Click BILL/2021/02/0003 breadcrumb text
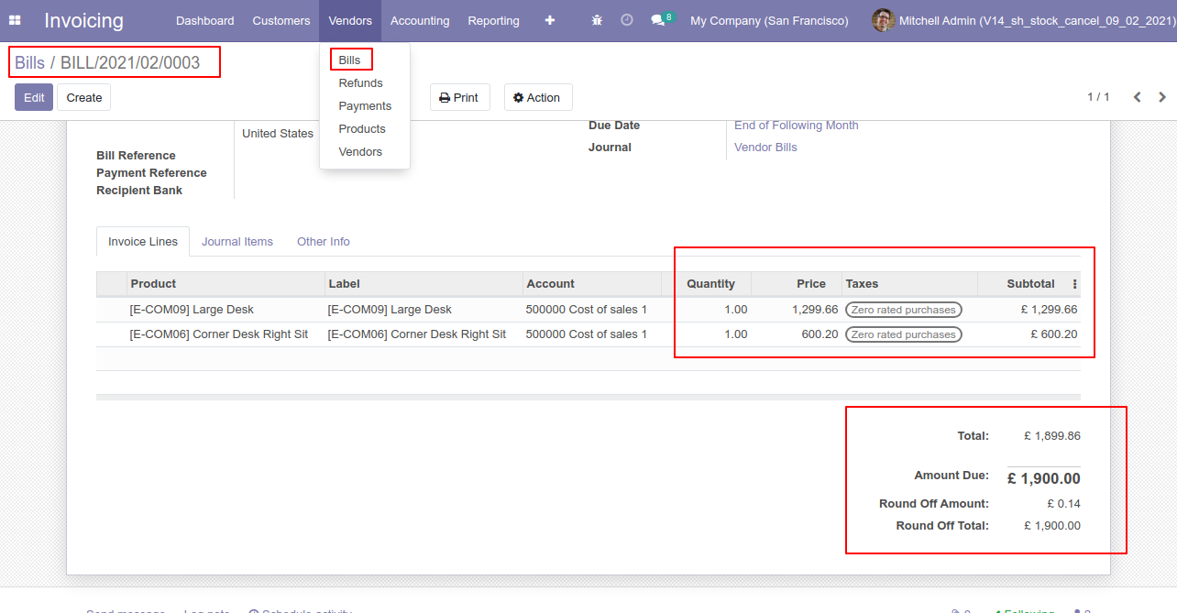The width and height of the screenshot is (1177, 613). 130,63
